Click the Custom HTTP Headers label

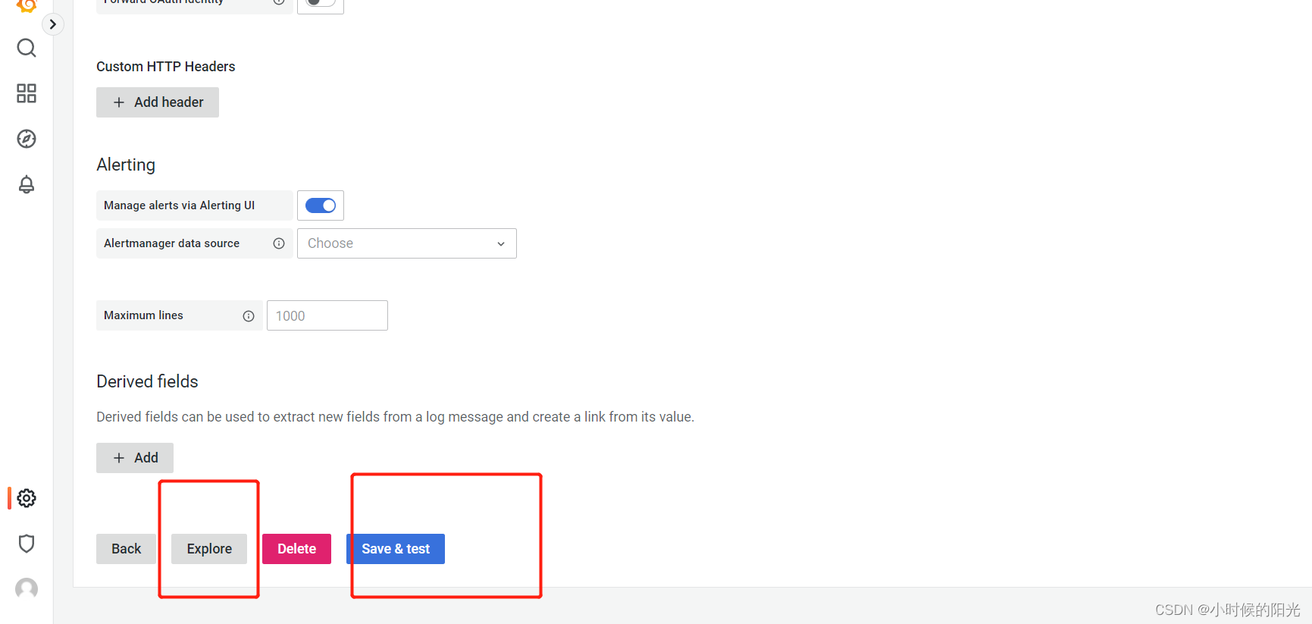pos(166,67)
